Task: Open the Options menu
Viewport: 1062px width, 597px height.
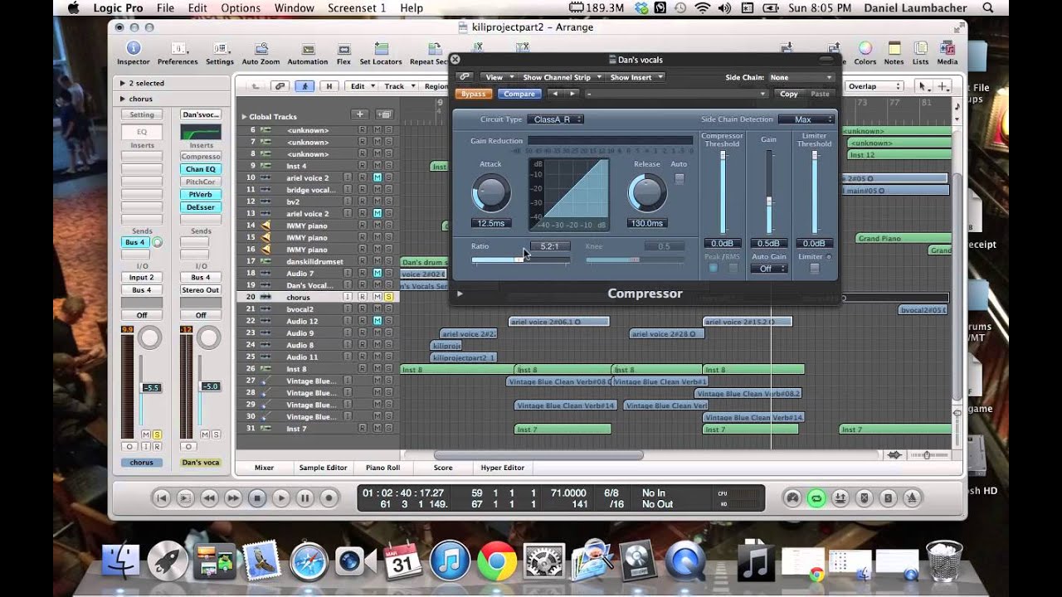Action: pyautogui.click(x=241, y=8)
